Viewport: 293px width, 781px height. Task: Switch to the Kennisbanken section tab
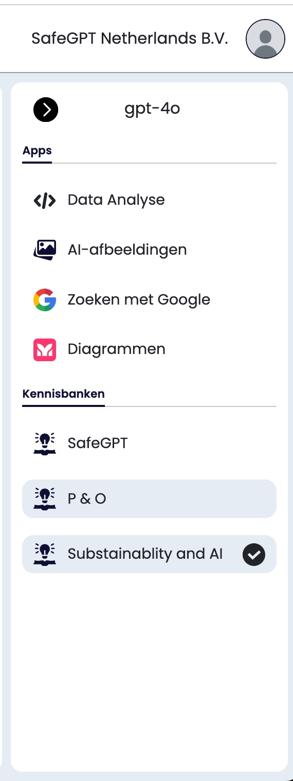point(64,394)
